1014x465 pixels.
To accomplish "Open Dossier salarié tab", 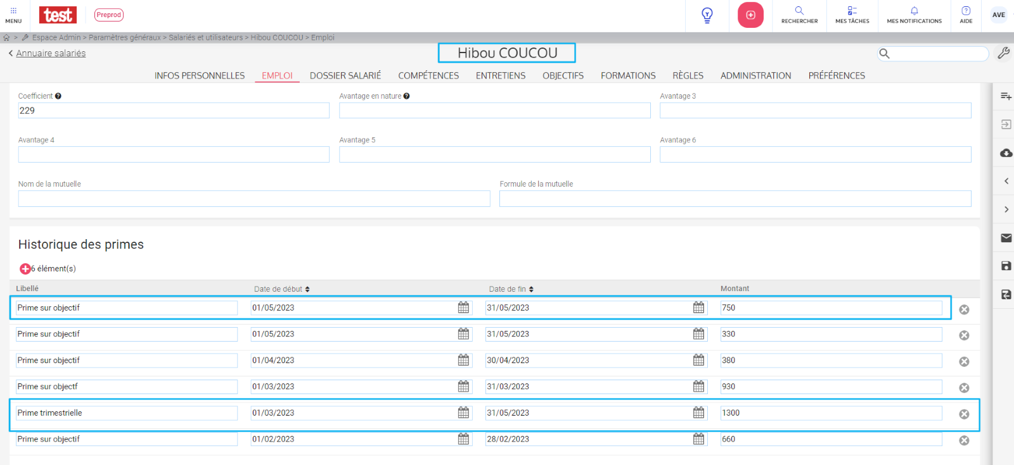I will [345, 75].
